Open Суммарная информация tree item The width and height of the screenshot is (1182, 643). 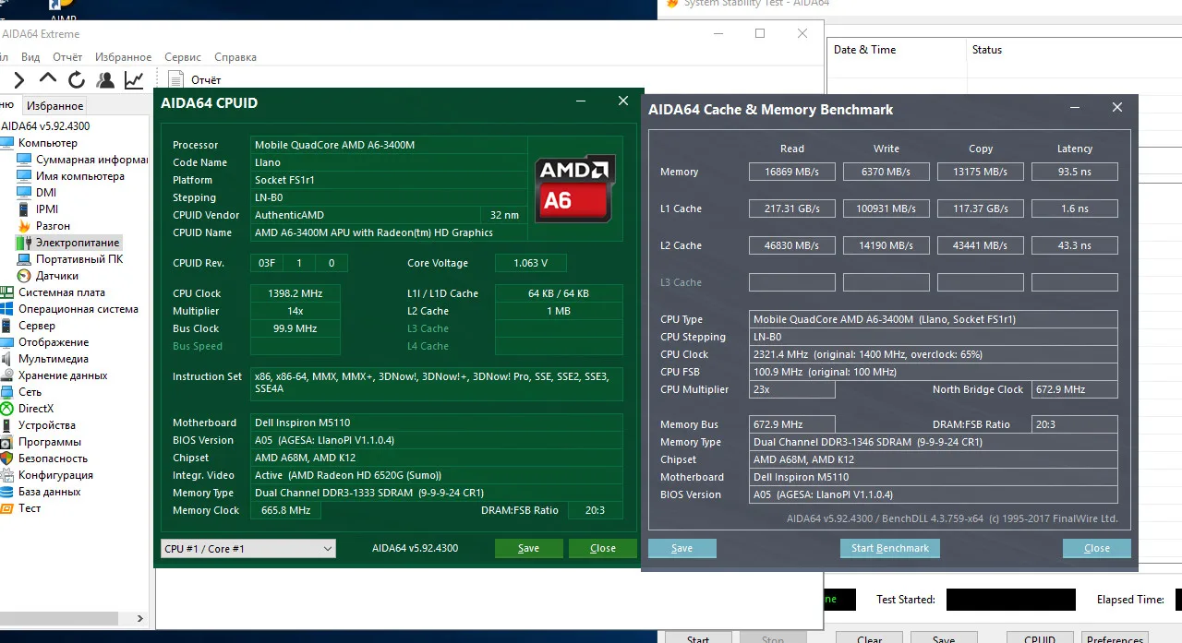[81, 160]
